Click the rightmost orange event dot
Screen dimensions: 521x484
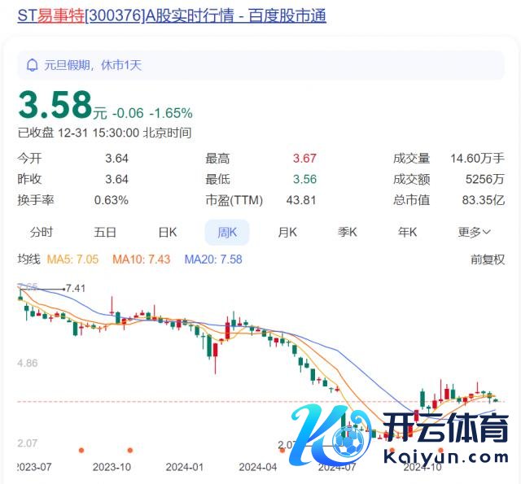[440, 450]
